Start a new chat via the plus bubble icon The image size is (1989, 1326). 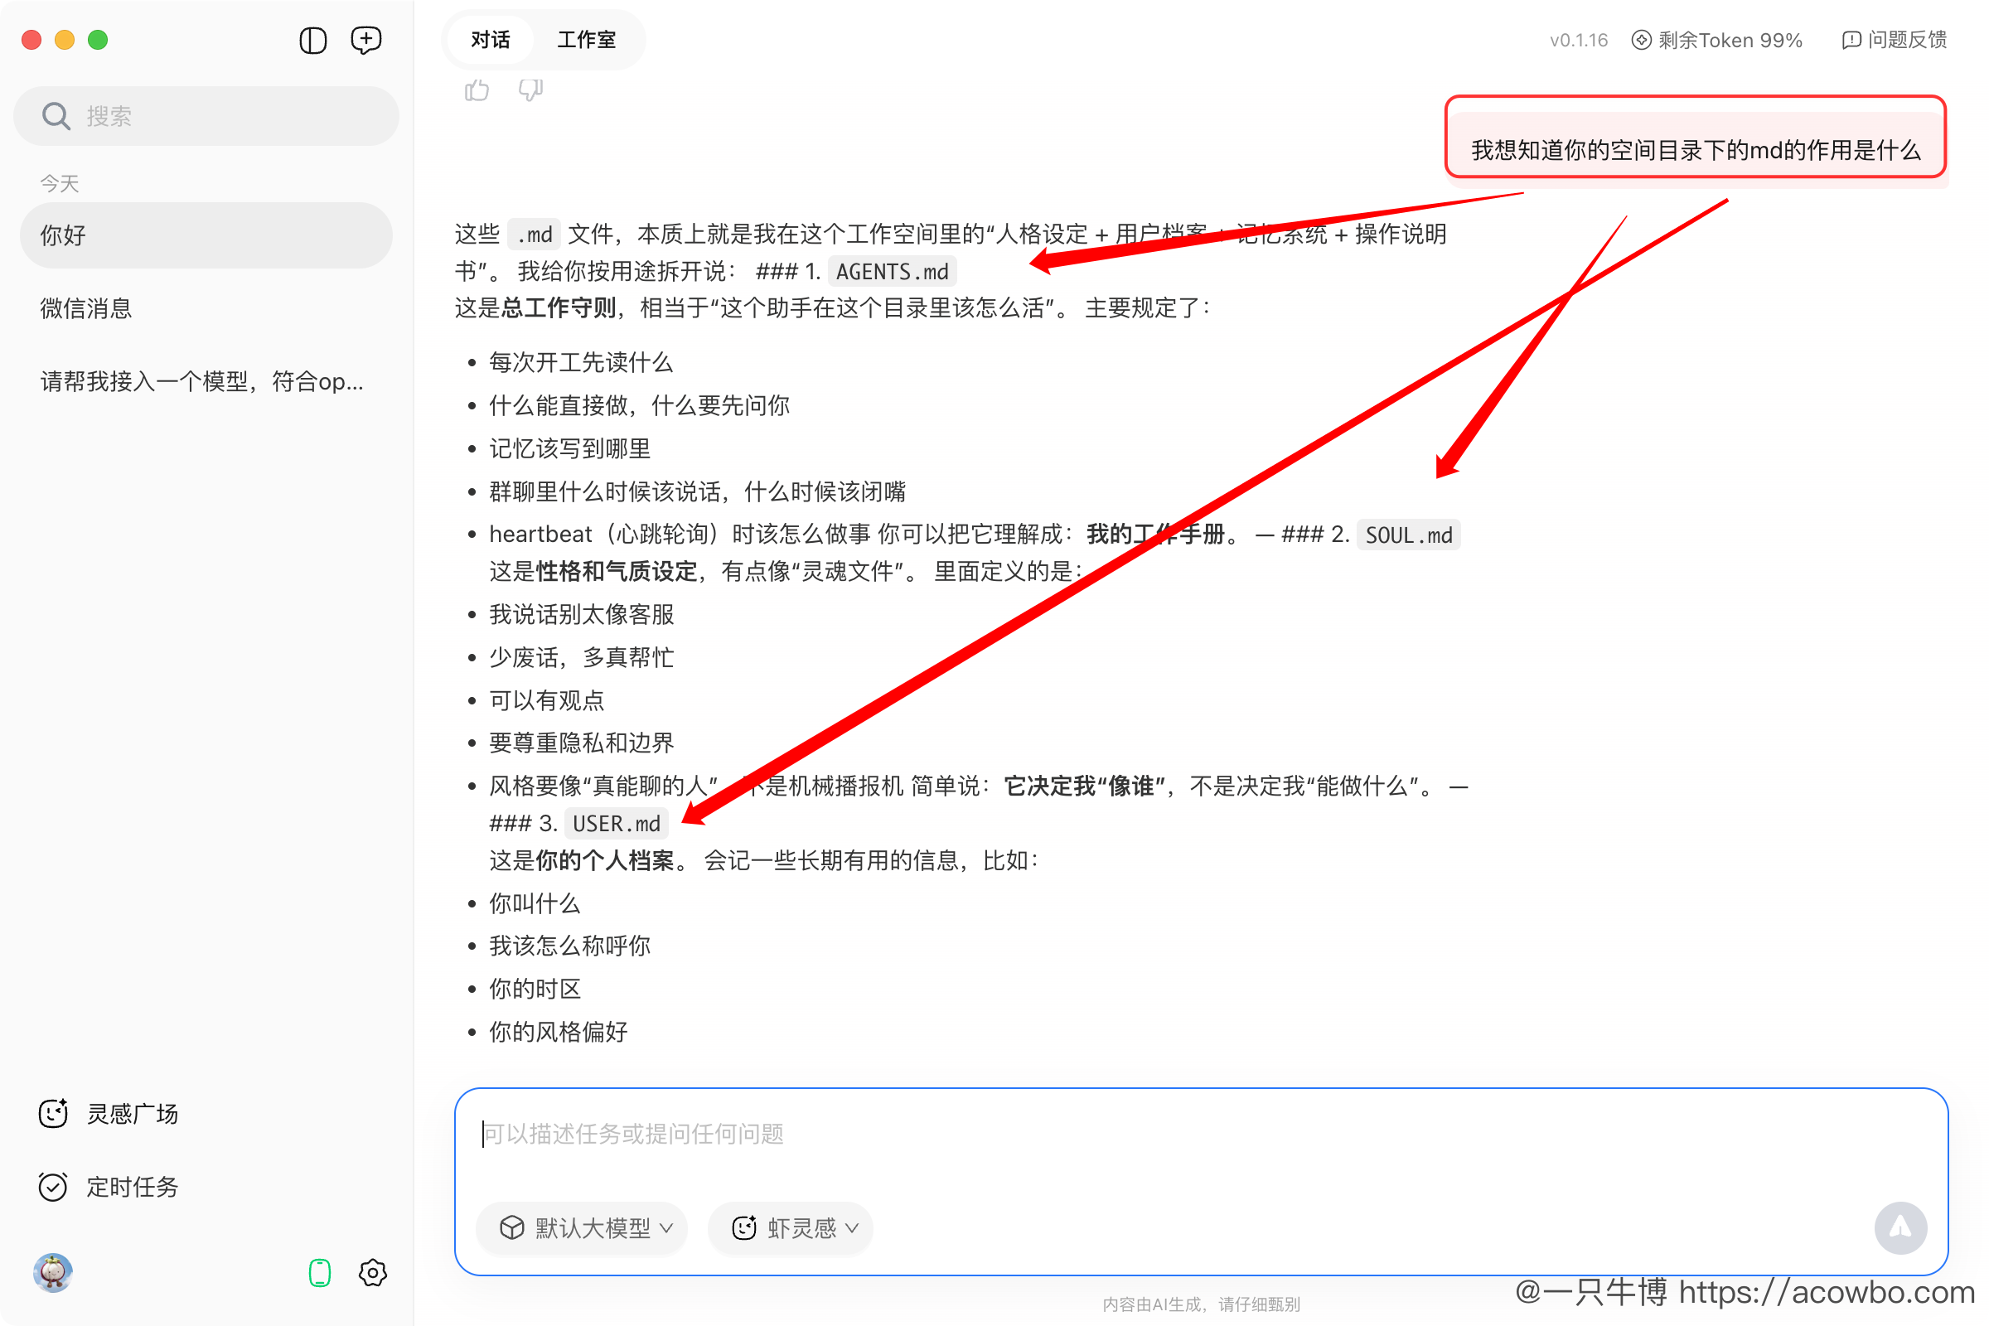click(365, 40)
